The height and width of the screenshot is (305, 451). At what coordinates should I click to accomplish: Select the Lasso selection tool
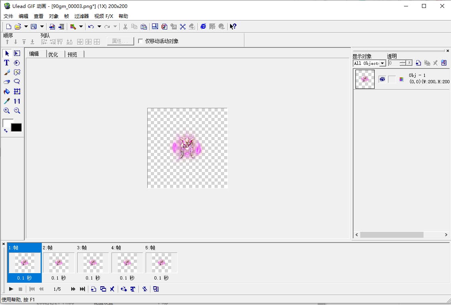pyautogui.click(x=17, y=82)
